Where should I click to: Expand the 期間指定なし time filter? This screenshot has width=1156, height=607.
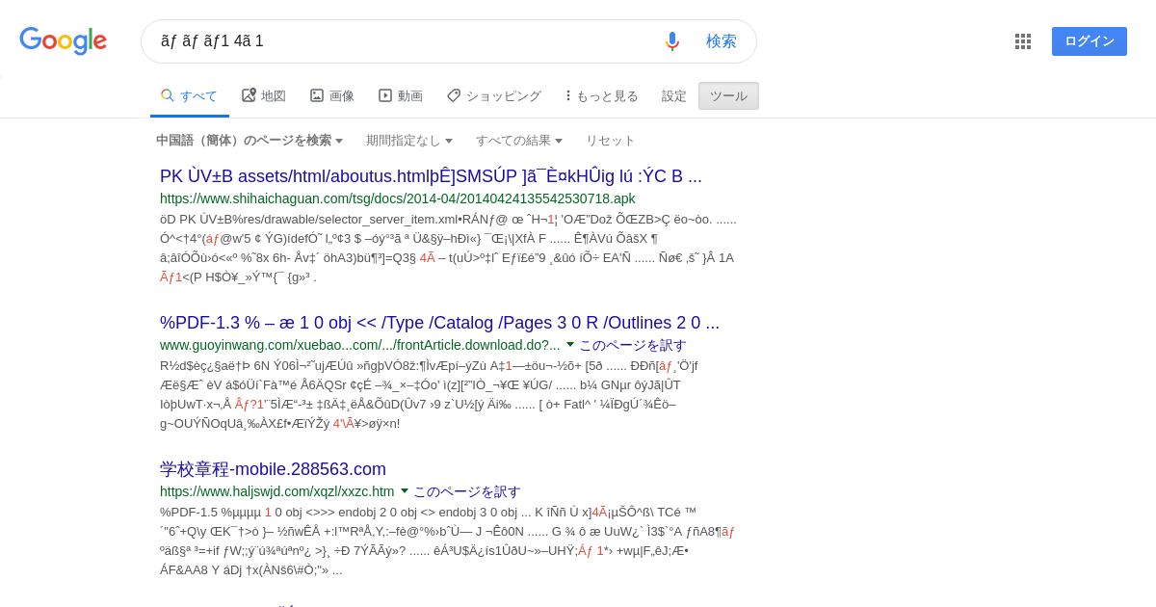tap(409, 141)
